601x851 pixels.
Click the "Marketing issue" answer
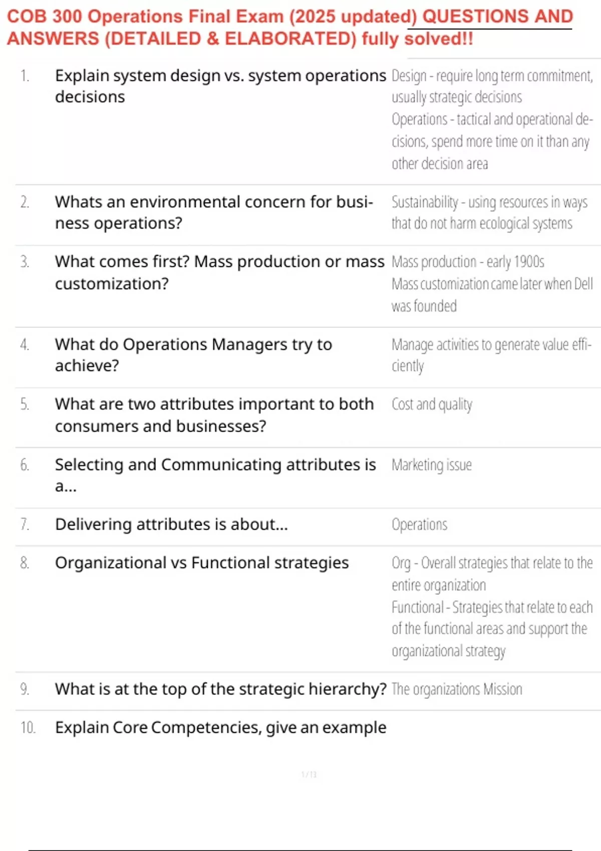431,465
